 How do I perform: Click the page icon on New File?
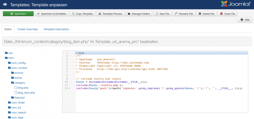(157, 14)
